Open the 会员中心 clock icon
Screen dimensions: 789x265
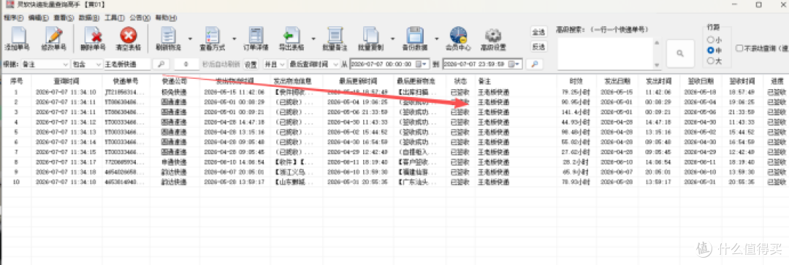[458, 35]
